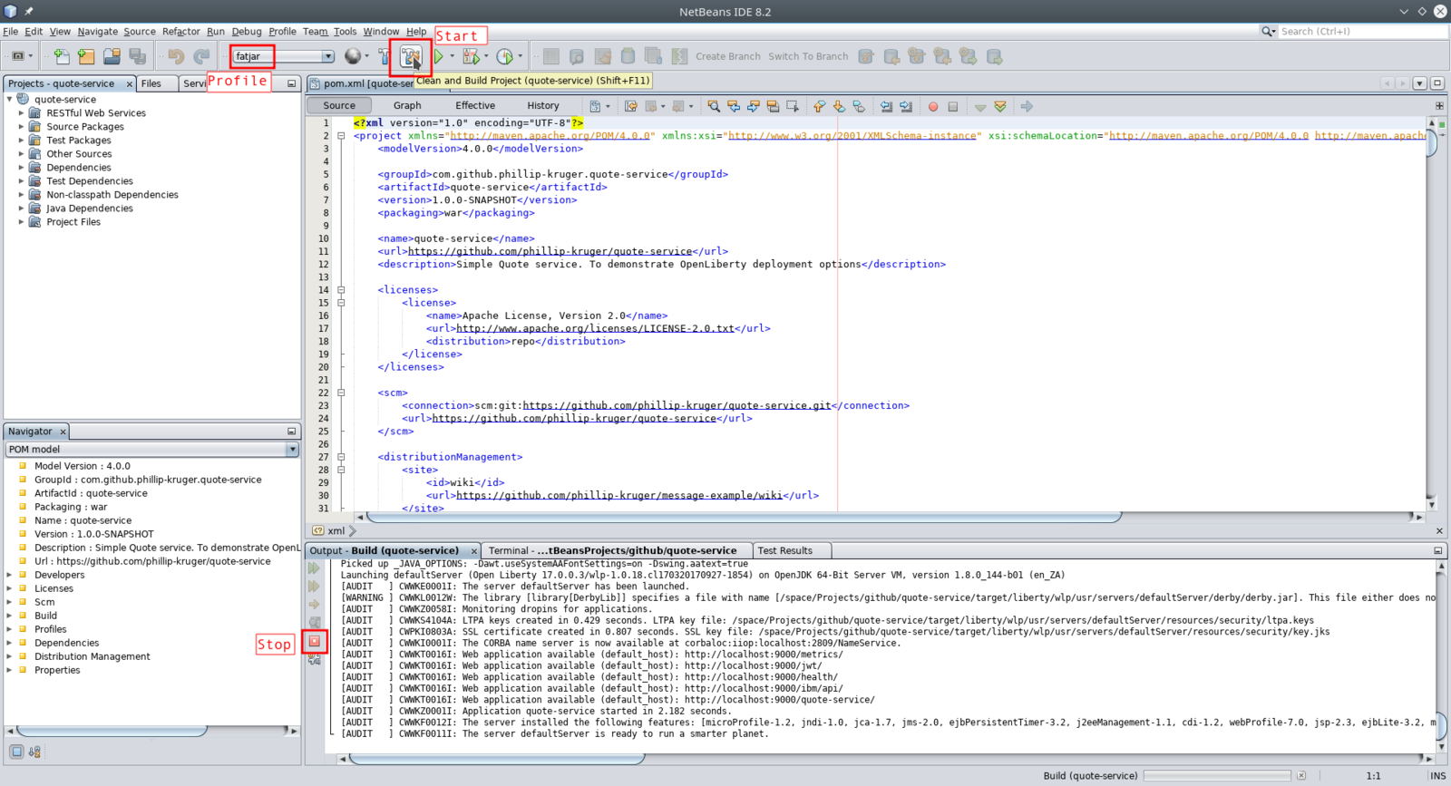This screenshot has width=1451, height=786.
Task: Click the Search field at top right
Action: tap(1360, 31)
